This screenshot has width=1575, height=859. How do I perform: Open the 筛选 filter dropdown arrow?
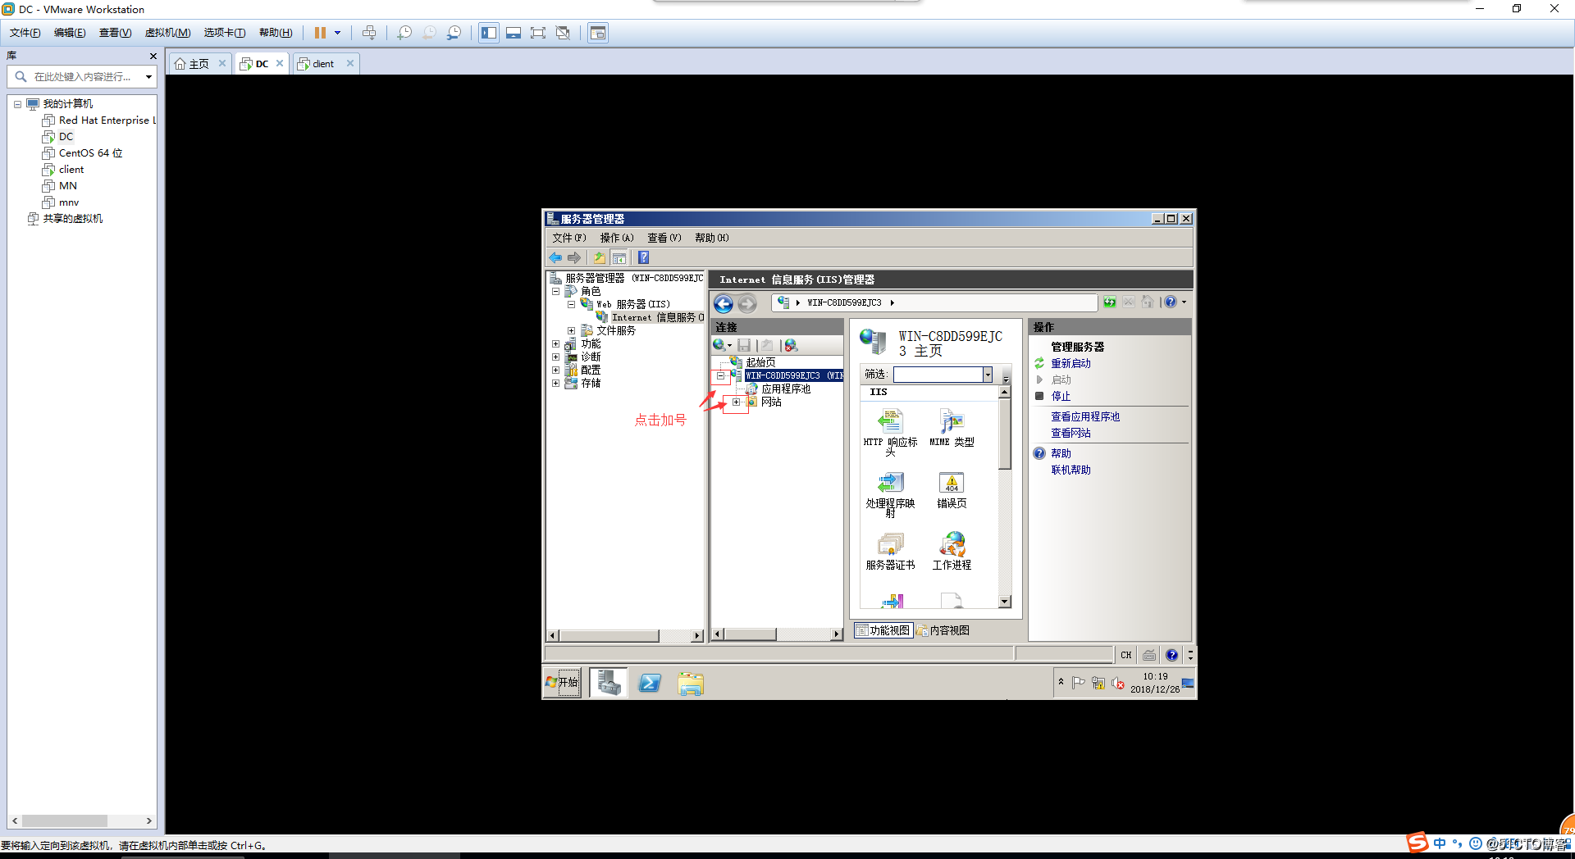(988, 375)
